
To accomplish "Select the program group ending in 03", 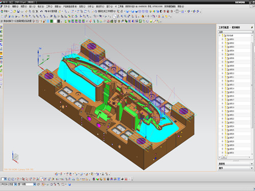I will click(232, 47).
